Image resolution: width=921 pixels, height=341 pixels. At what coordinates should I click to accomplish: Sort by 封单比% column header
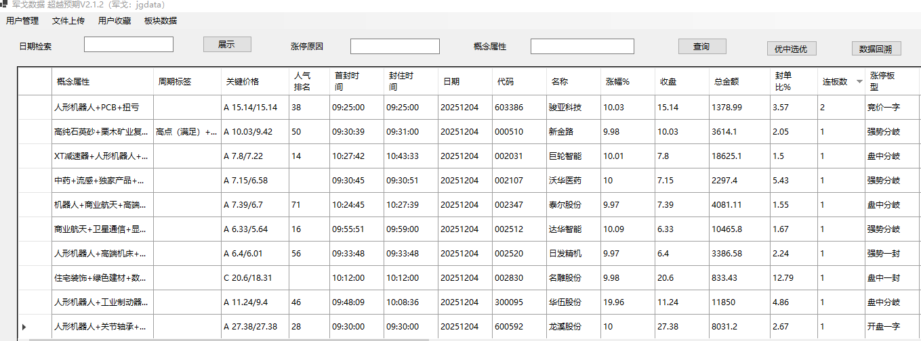tap(794, 81)
